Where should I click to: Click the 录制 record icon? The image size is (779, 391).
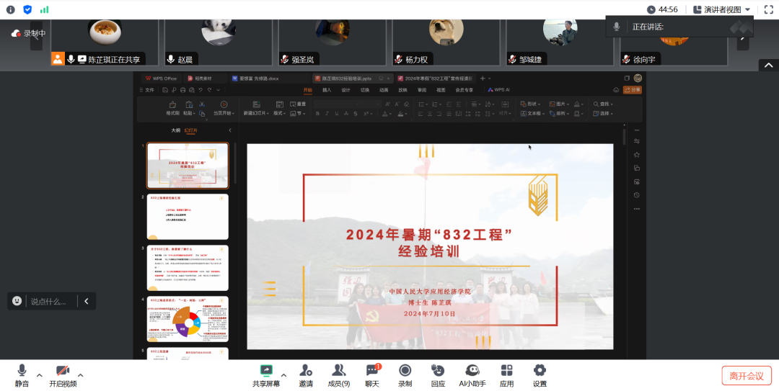click(405, 371)
